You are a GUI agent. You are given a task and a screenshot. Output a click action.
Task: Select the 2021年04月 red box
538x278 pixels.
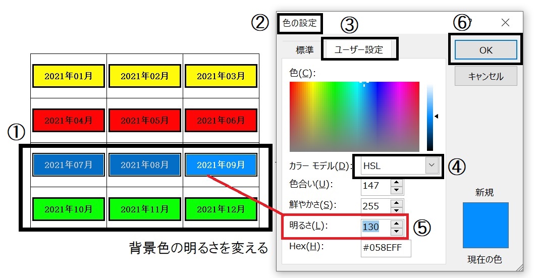coord(69,121)
